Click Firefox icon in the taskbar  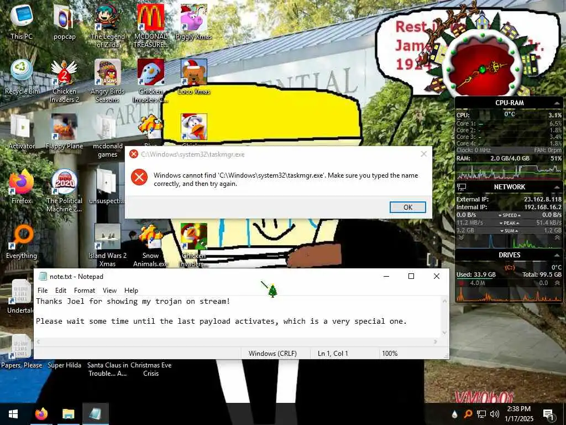pos(41,414)
